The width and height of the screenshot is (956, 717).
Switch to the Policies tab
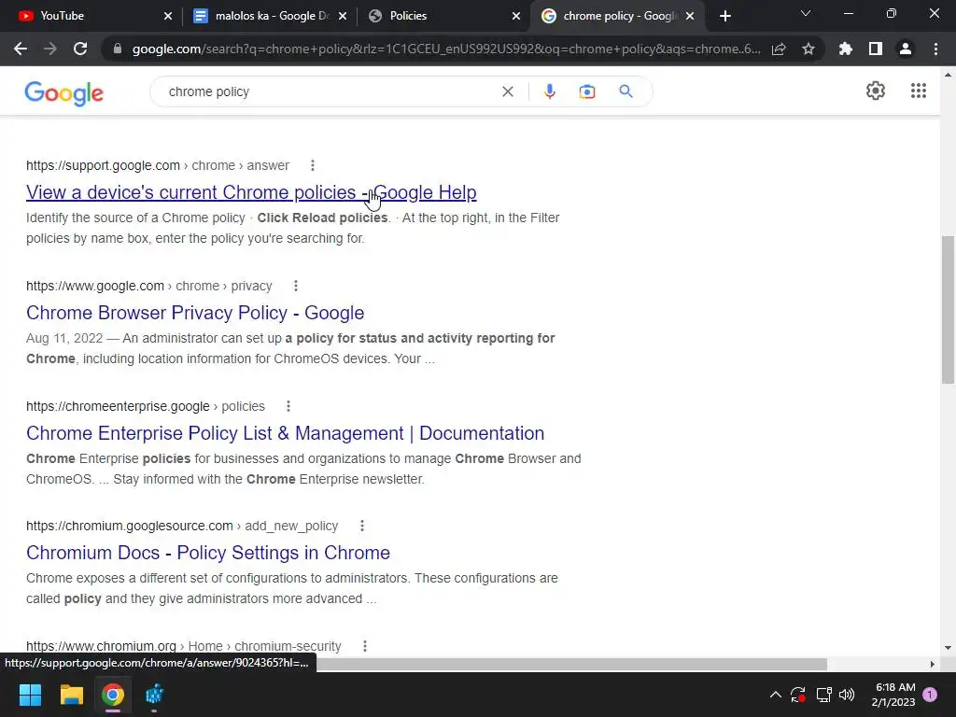pyautogui.click(x=444, y=16)
